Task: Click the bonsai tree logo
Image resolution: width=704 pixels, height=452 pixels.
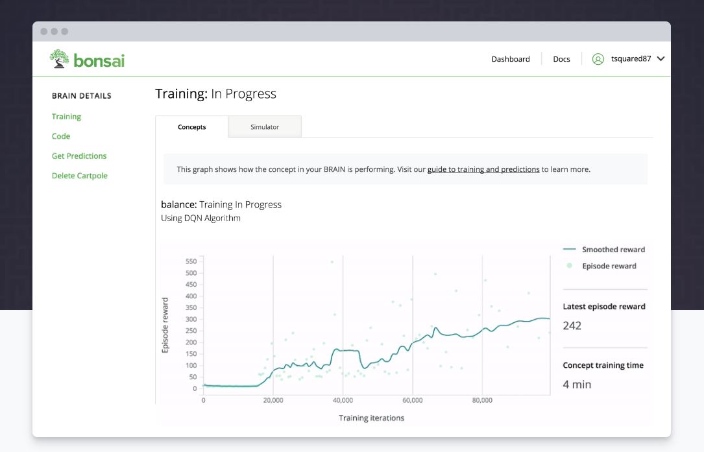Action: tap(59, 58)
